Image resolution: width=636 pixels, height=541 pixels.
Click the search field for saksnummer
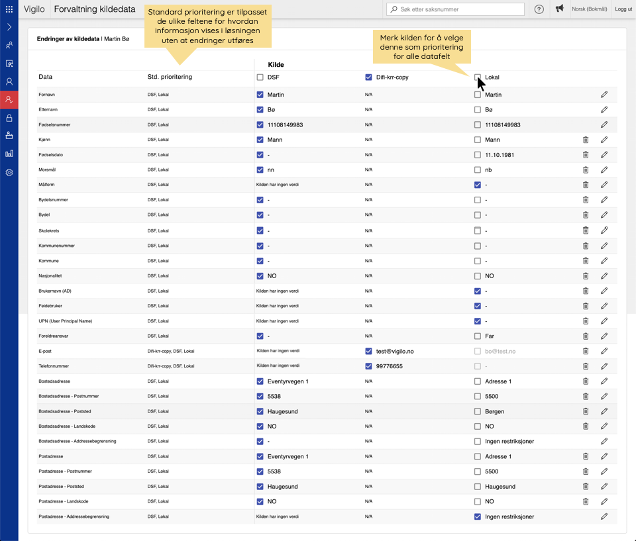pyautogui.click(x=455, y=9)
